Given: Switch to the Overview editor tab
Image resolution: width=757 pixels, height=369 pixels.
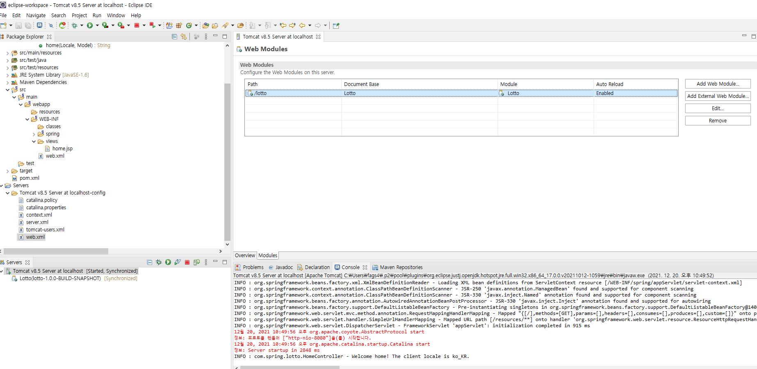Looking at the screenshot, I should (x=245, y=255).
